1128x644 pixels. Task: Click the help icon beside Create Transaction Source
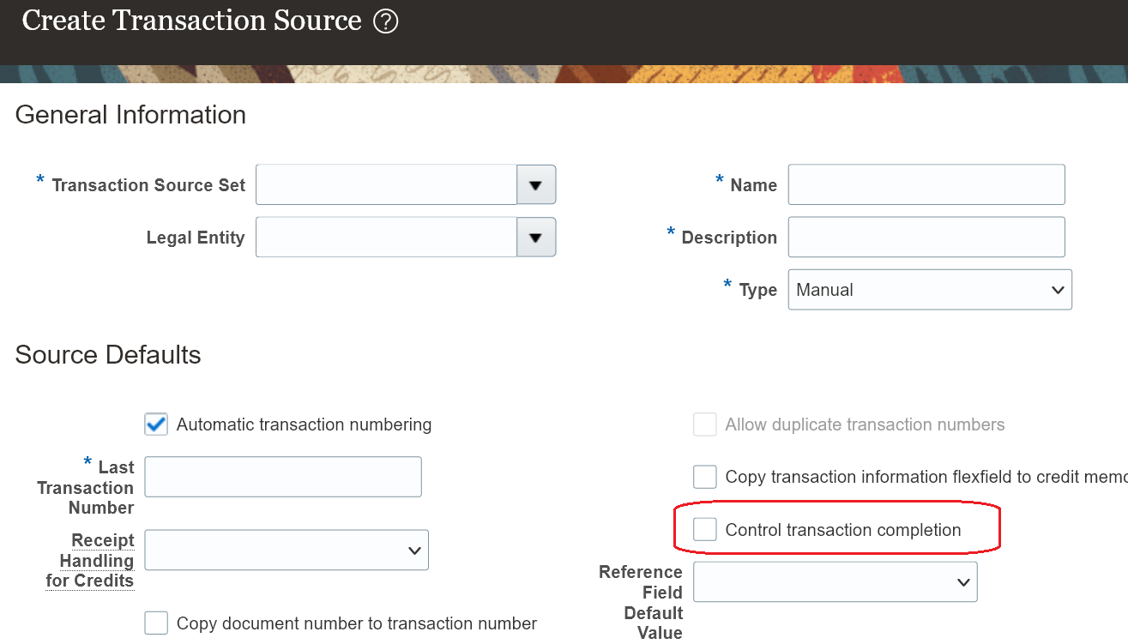coord(386,21)
